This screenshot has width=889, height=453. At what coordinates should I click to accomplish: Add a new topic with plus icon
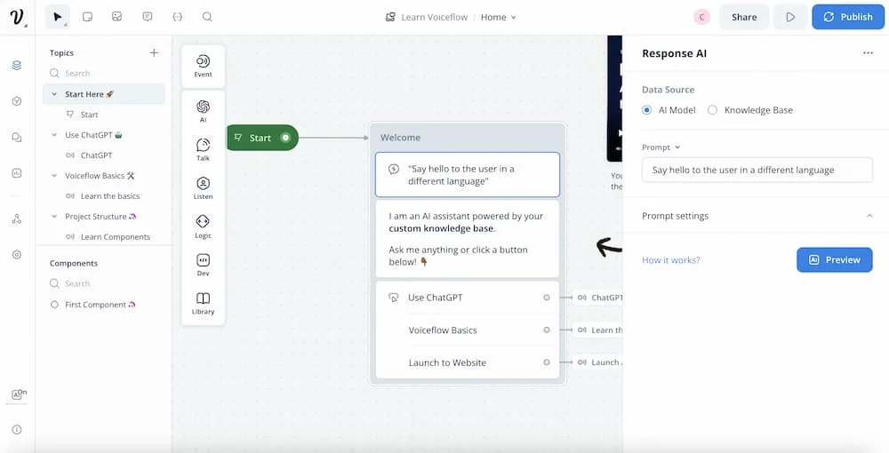154,52
